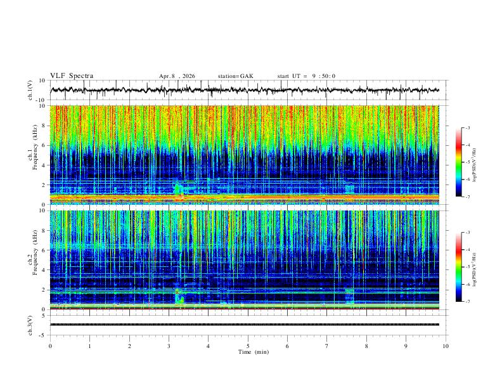Click the time axis tick label '3'

pos(169,346)
